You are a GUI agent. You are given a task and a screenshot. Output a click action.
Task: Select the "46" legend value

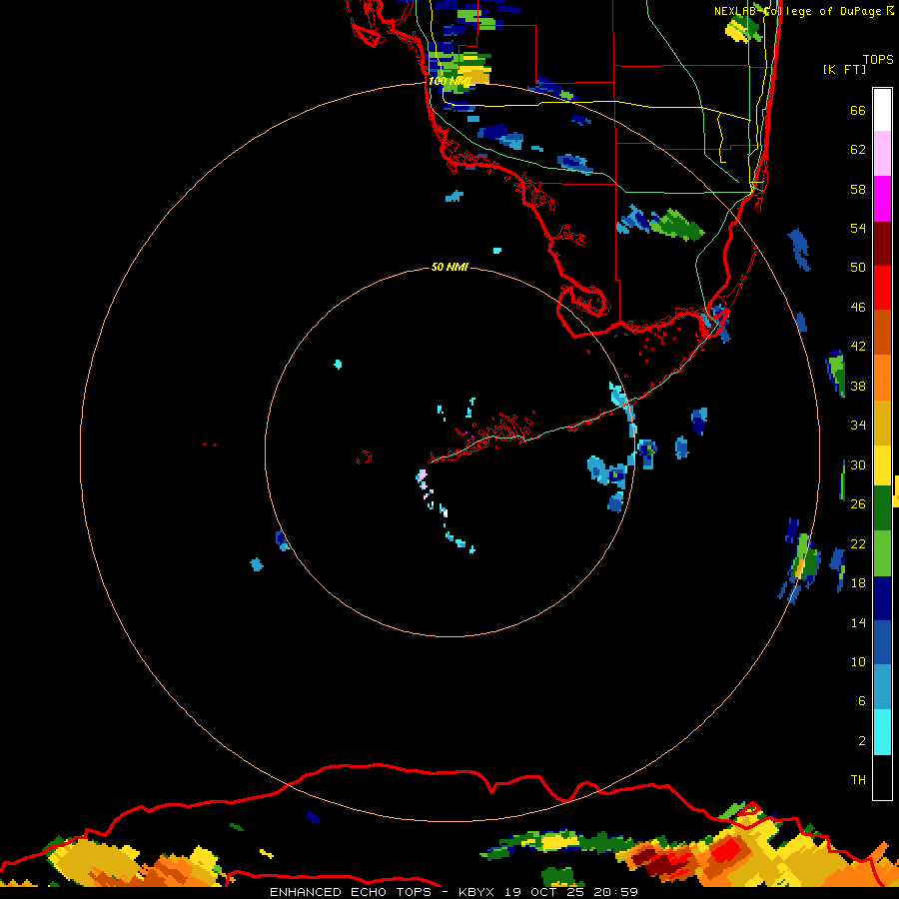coord(858,308)
